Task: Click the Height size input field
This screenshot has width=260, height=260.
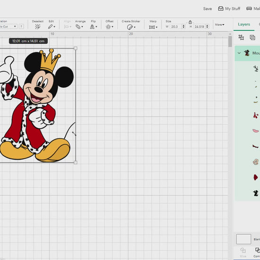Action: (199, 26)
